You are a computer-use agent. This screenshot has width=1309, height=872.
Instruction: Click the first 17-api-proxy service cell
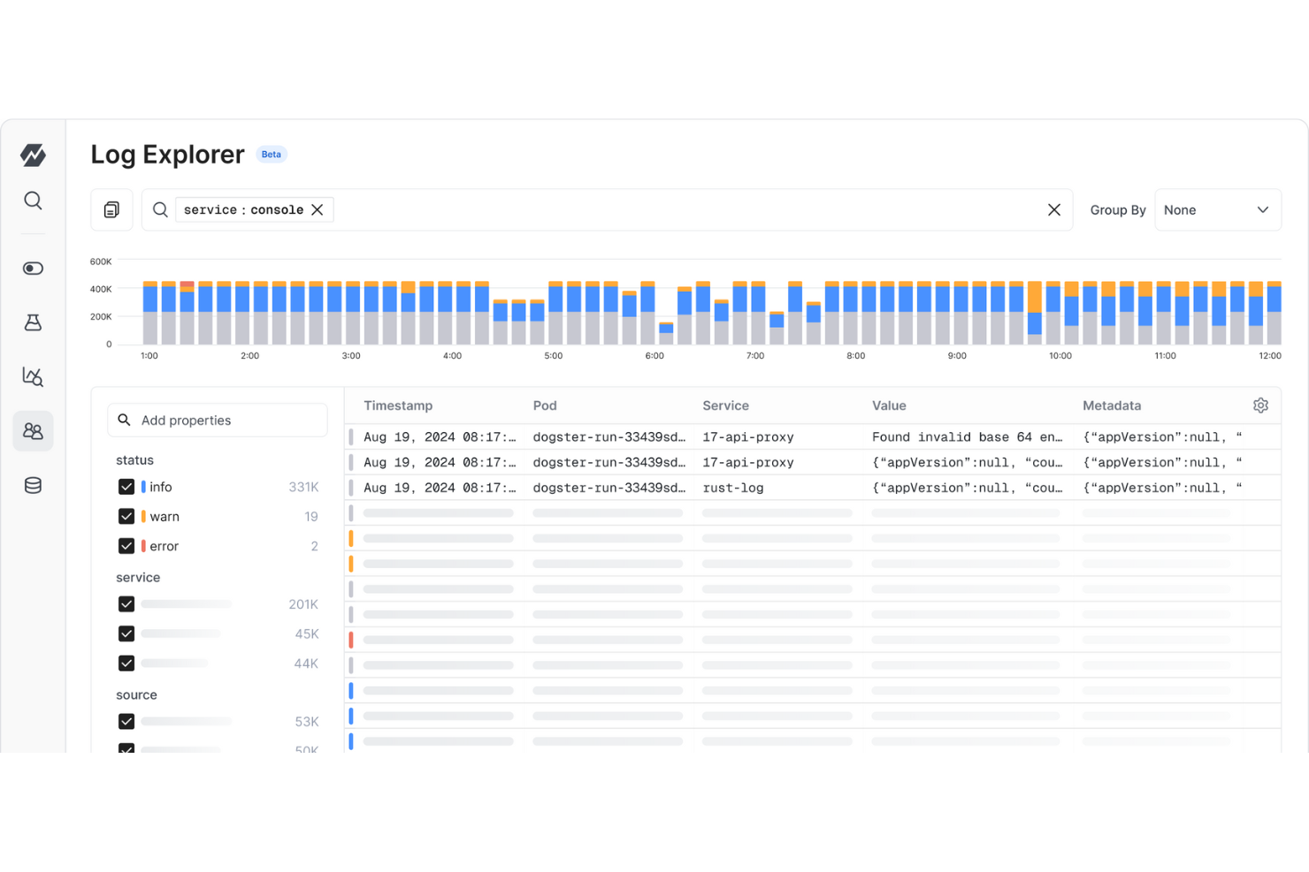(x=748, y=436)
